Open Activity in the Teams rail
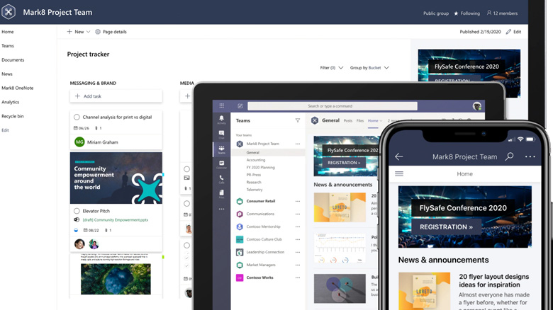The image size is (553, 310). [221, 120]
